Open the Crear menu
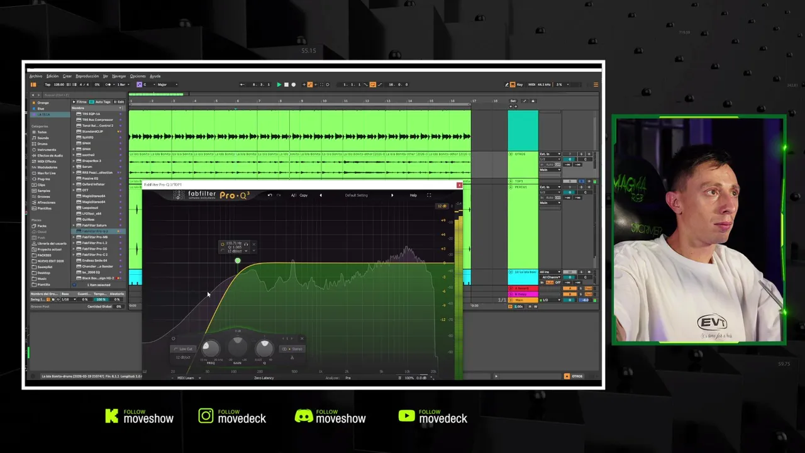This screenshot has width=805, height=453. click(x=67, y=76)
